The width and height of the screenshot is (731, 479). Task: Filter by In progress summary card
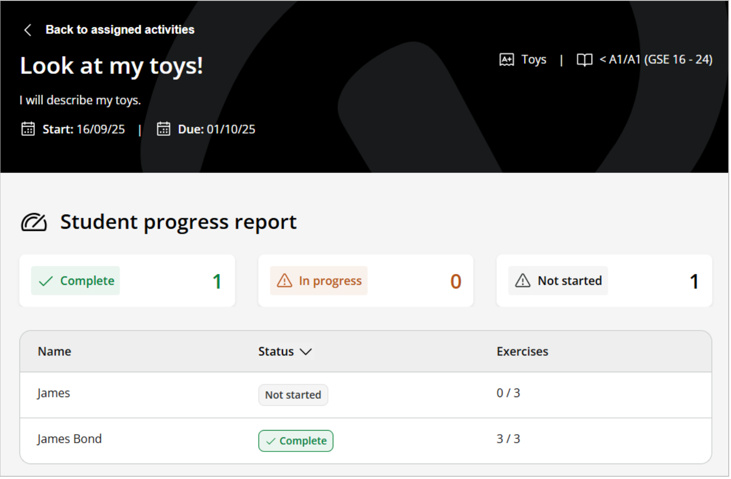(366, 281)
